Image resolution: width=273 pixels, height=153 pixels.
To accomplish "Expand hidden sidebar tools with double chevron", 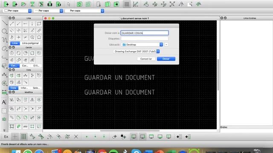I will (4, 130).
